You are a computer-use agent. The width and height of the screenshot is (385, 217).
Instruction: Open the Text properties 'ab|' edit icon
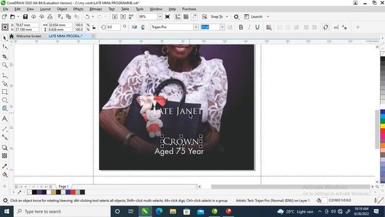click(x=336, y=27)
